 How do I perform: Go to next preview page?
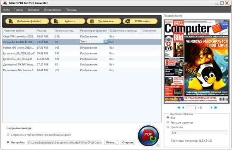[x=211, y=108]
